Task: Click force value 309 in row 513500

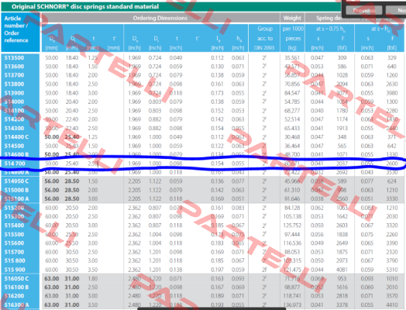Action: (342, 57)
